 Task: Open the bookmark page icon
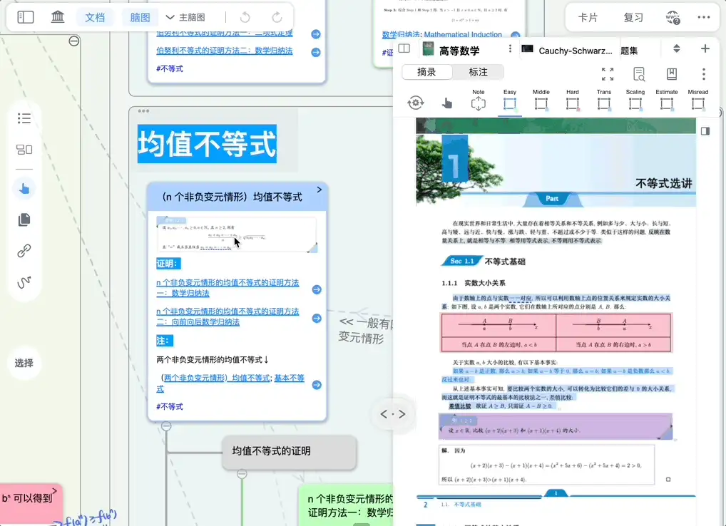pos(671,74)
